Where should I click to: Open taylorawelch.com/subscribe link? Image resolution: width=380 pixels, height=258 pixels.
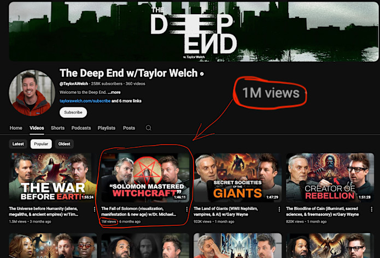(x=85, y=101)
